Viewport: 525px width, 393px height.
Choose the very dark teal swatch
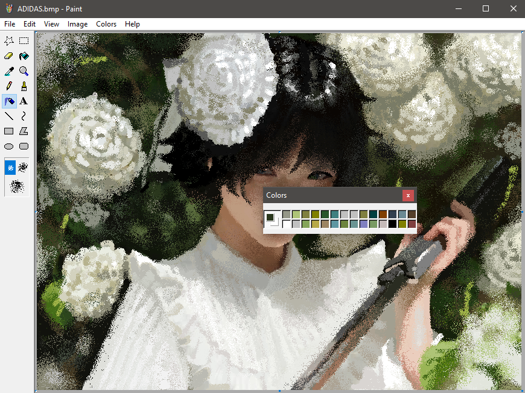(x=374, y=215)
